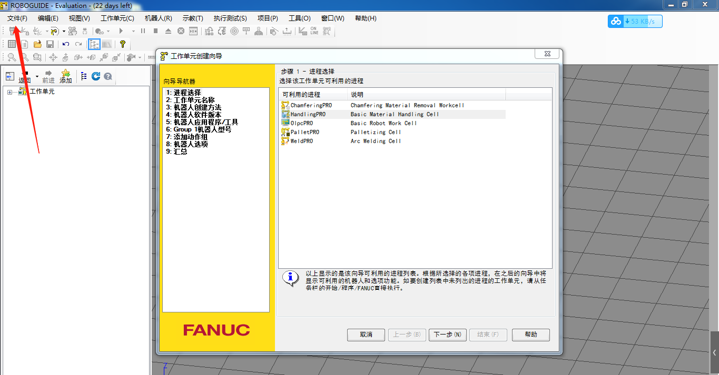Open the dropdown arrow beside teach pendant icon
Screen dimensions: 719x375
click(x=64, y=31)
